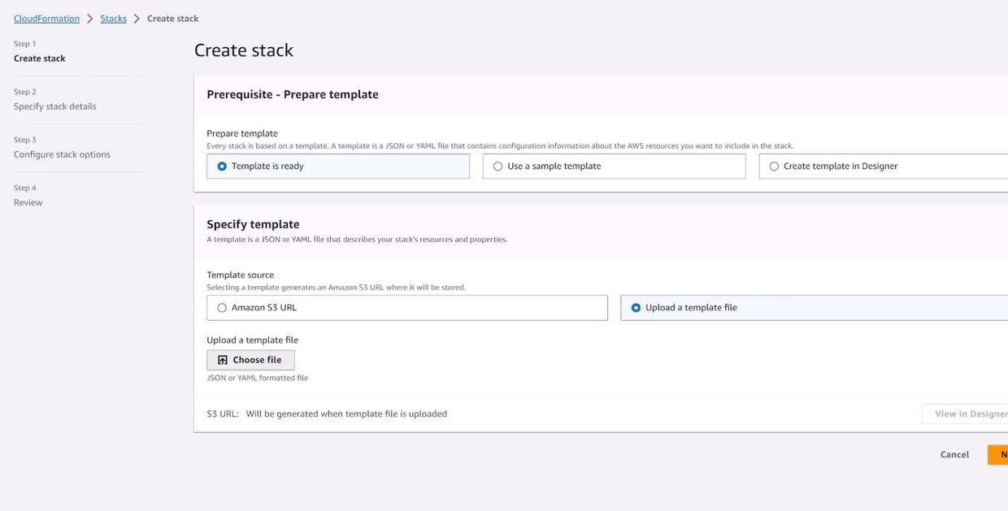
Task: Click the Create stack breadcrumb entry
Action: click(x=173, y=18)
